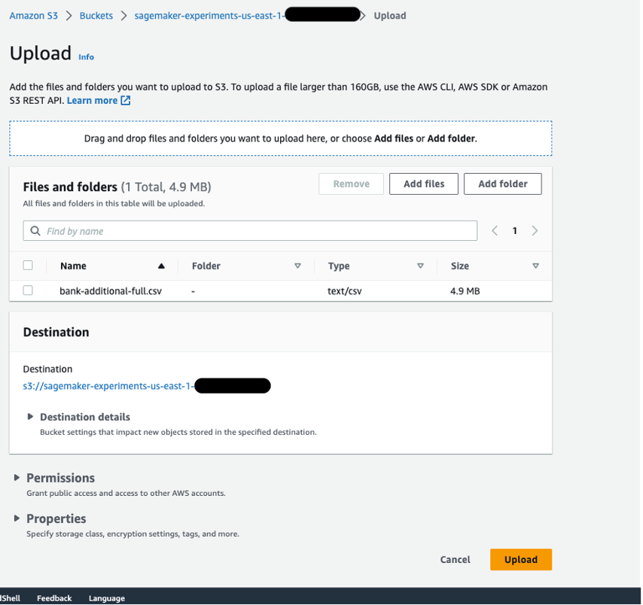Image resolution: width=643 pixels, height=605 pixels.
Task: Click the external link icon beside Learn more
Action: coord(126,101)
